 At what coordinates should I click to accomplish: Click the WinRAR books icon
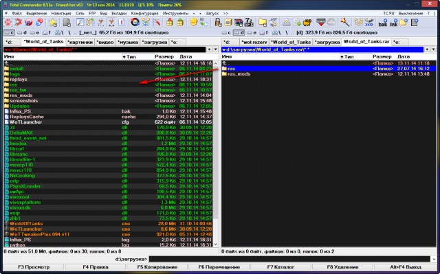(239, 23)
